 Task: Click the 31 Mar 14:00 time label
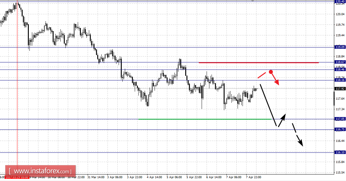96,177
